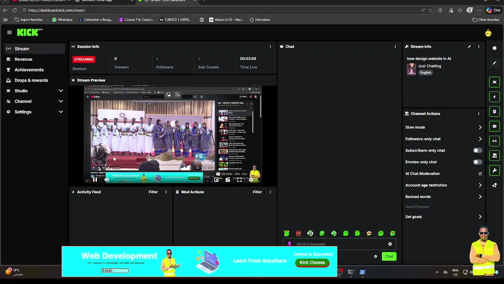Open Session Info three-dot menu
This screenshot has height=284, width=504.
pyautogui.click(x=270, y=47)
